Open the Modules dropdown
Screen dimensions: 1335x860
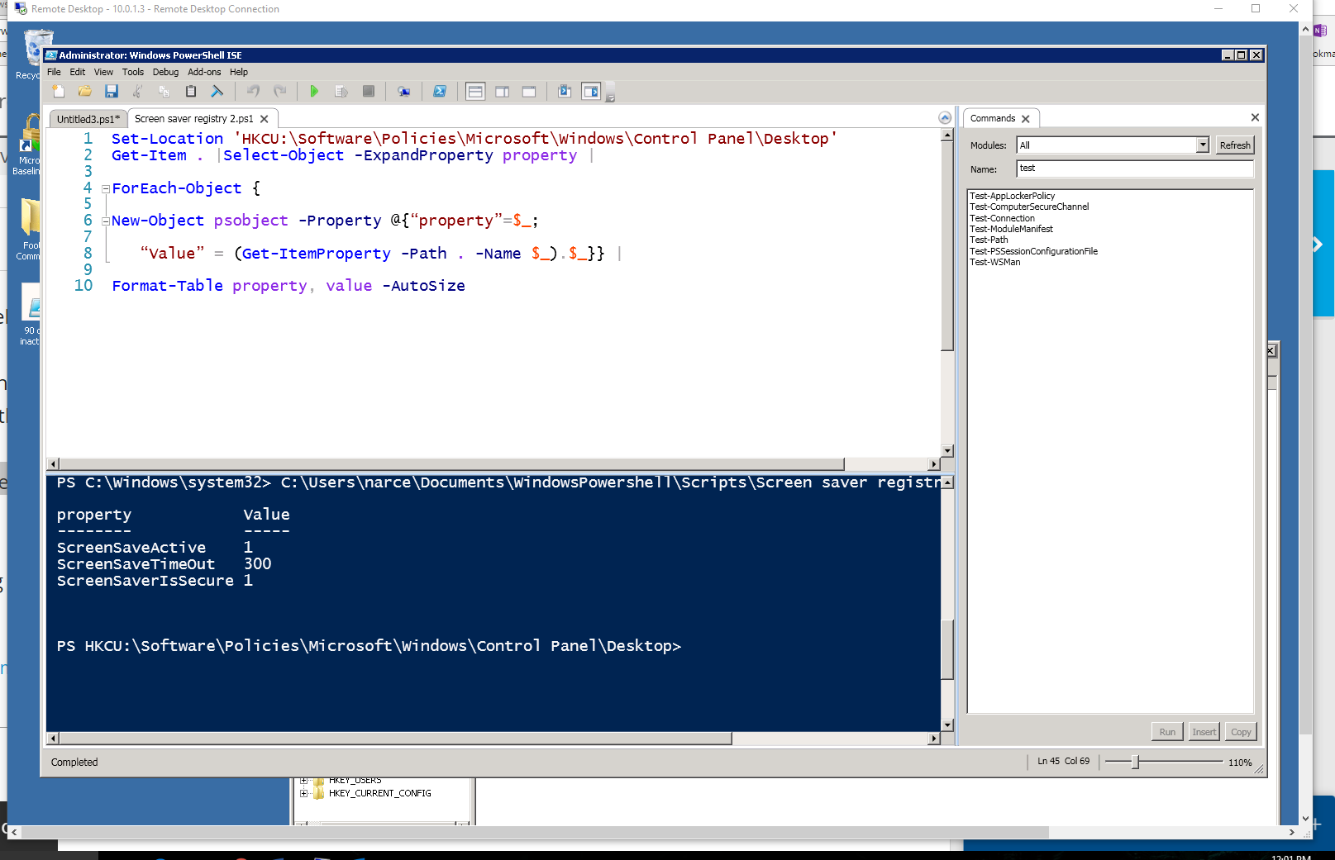pos(1203,145)
